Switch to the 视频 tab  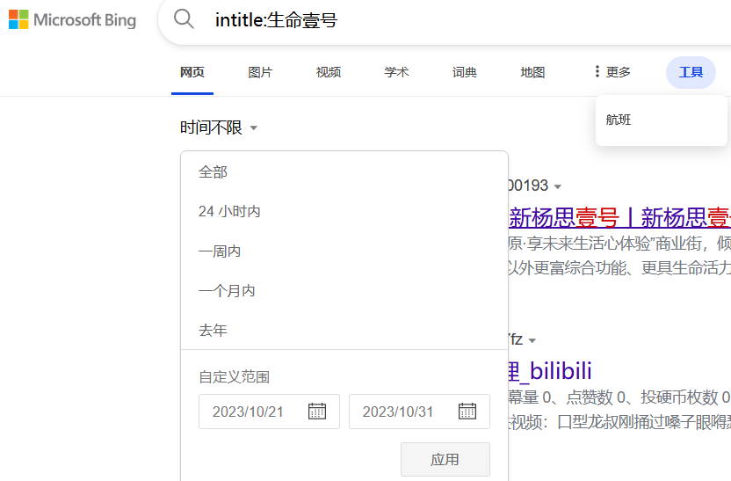(x=329, y=72)
